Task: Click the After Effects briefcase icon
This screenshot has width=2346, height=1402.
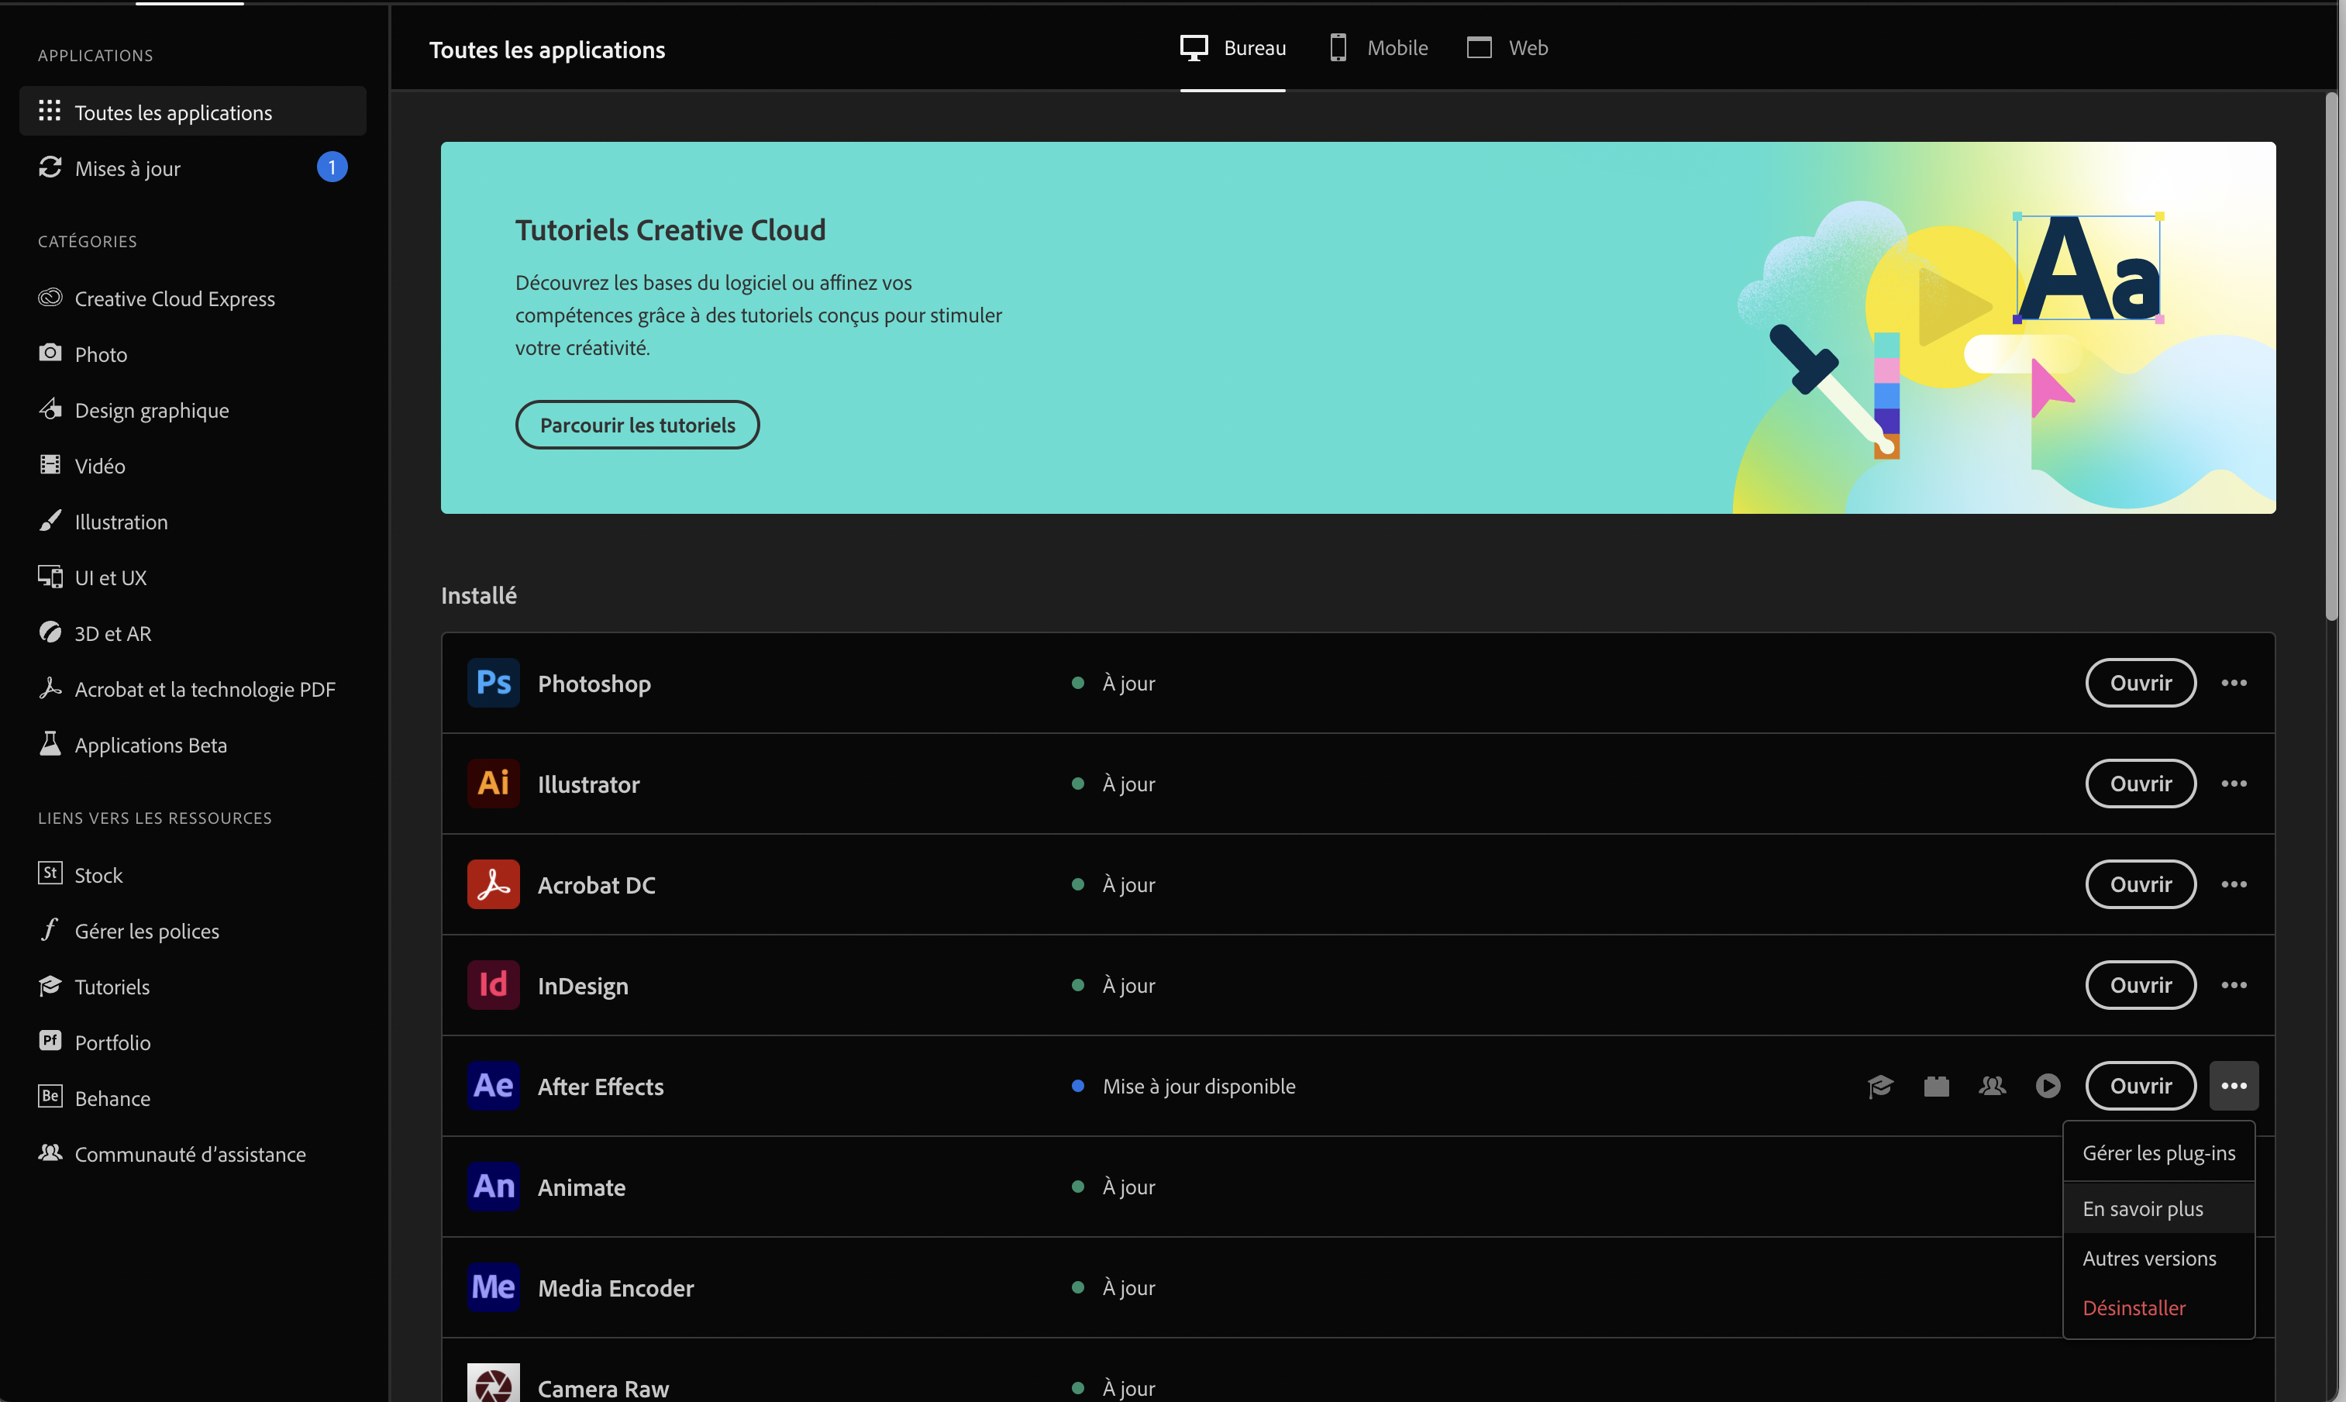Action: point(1936,1086)
